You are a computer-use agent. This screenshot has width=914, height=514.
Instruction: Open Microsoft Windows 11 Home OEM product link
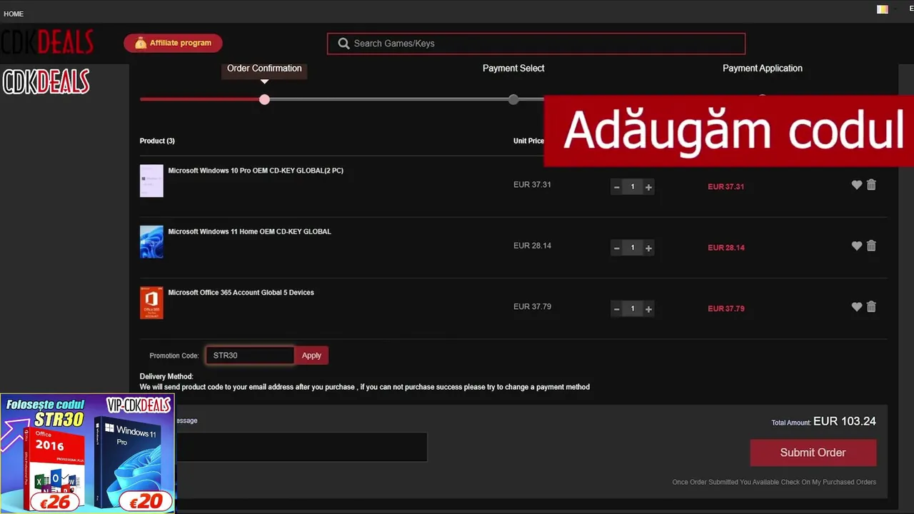[x=249, y=231]
